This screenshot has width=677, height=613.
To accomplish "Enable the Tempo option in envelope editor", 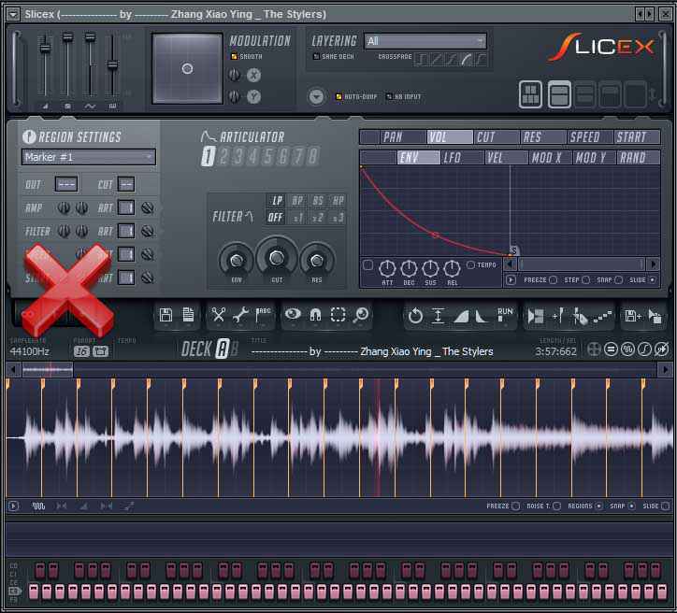I will (470, 265).
